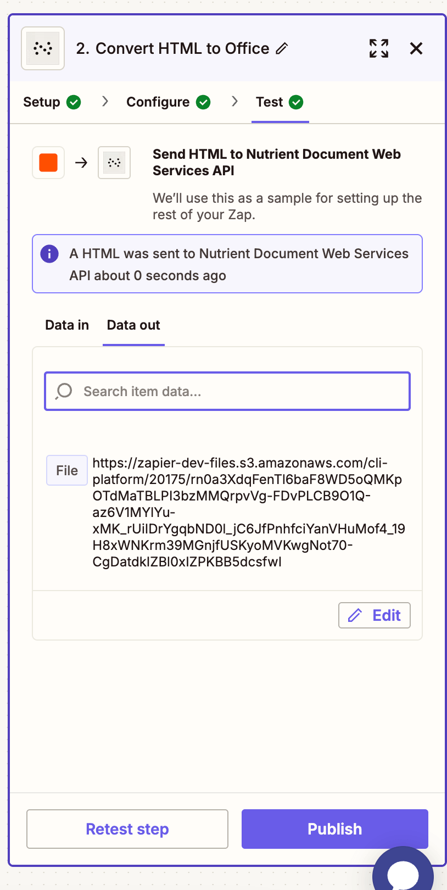Rename step using pencil edit icon

282,48
